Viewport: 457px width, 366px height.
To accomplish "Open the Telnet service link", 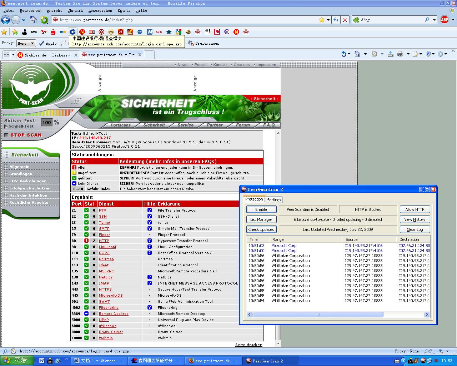I will click(x=105, y=223).
